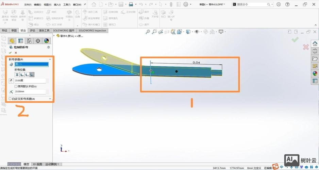This screenshot has width=319, height=170.
Task: Expand the 自定义折弯系数 section chevron
Action: coord(50,99)
